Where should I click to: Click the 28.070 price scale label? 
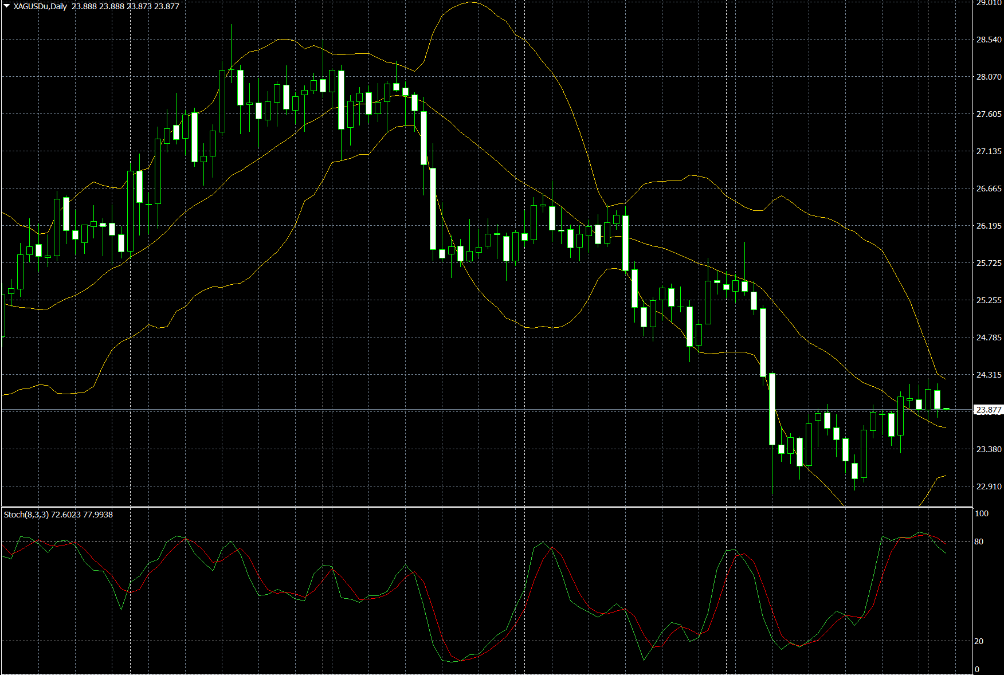989,77
